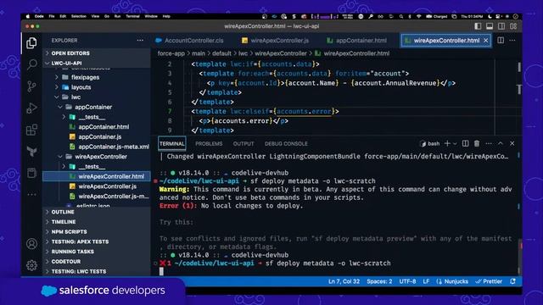Expand the RUNNING TASKS section
Viewport: 543px width, 305px height.
click(x=97, y=252)
